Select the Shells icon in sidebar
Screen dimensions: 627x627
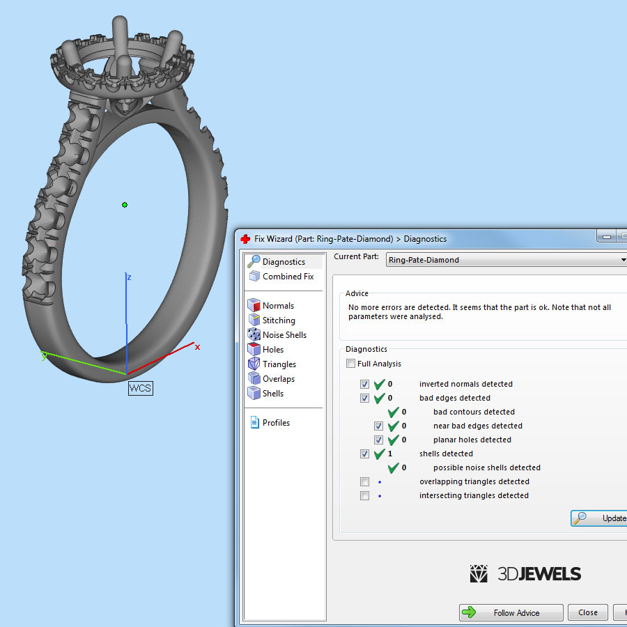[254, 394]
